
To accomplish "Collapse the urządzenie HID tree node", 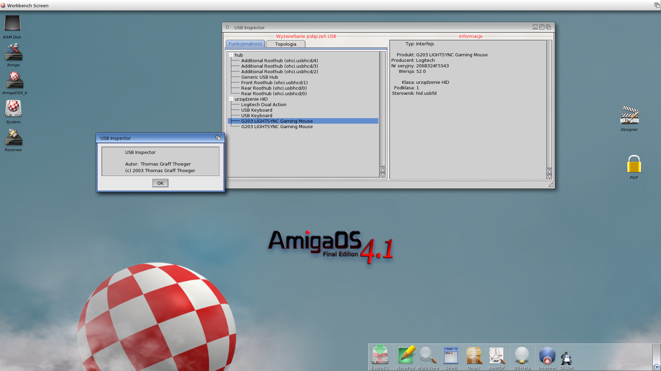I will (231, 99).
